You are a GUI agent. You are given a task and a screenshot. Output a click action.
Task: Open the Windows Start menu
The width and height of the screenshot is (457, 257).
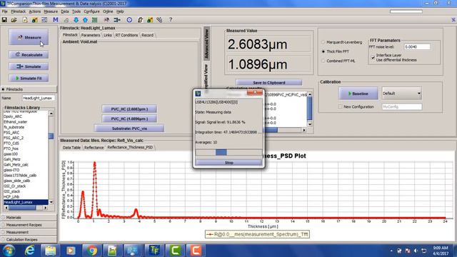click(9, 251)
